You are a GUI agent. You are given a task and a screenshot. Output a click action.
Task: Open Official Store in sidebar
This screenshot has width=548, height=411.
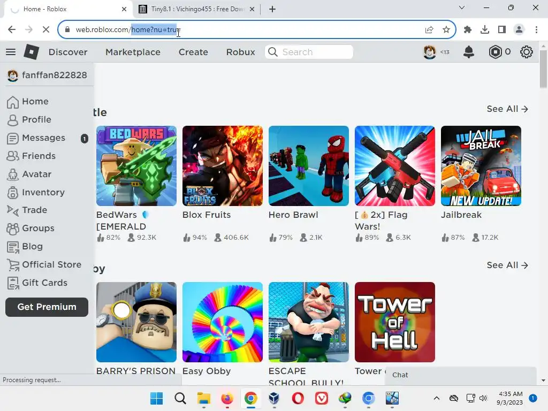(44, 264)
